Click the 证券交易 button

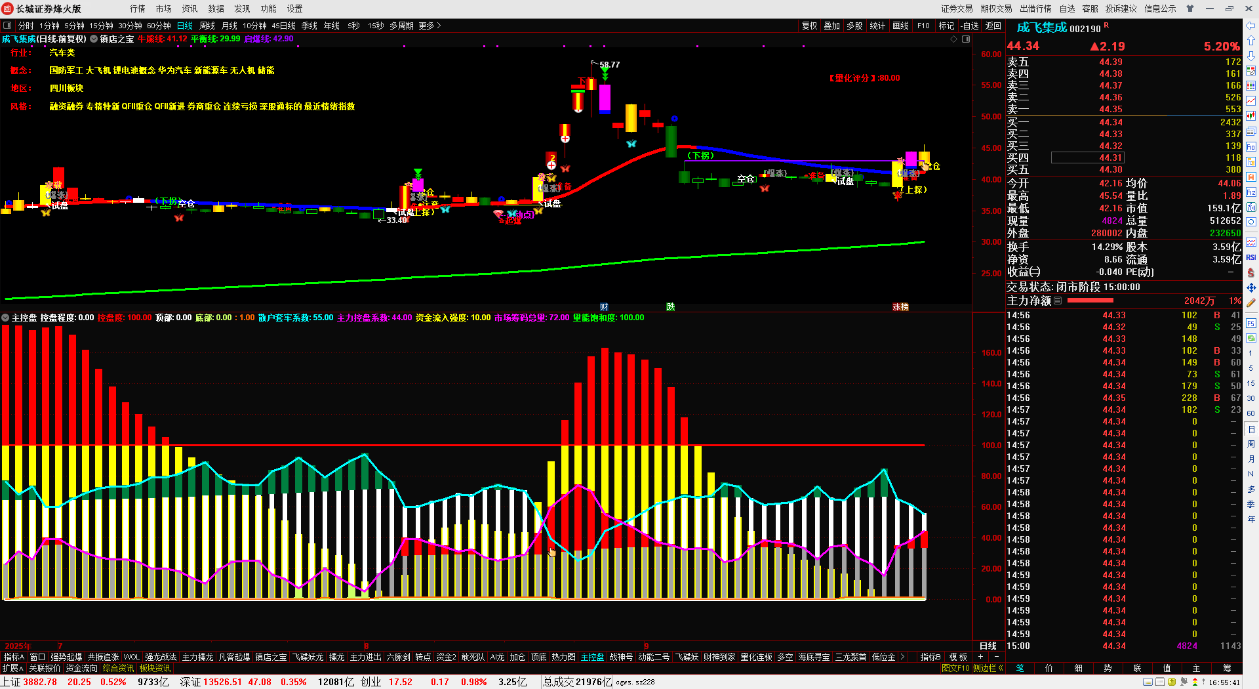click(957, 9)
